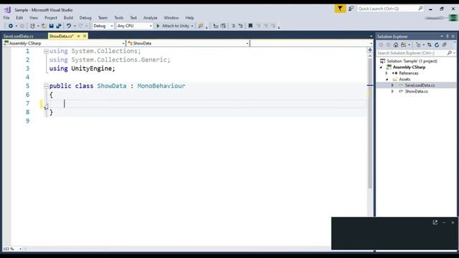Image resolution: width=459 pixels, height=258 pixels.
Task: Click the New Project toolbar icon
Action: tap(32, 26)
